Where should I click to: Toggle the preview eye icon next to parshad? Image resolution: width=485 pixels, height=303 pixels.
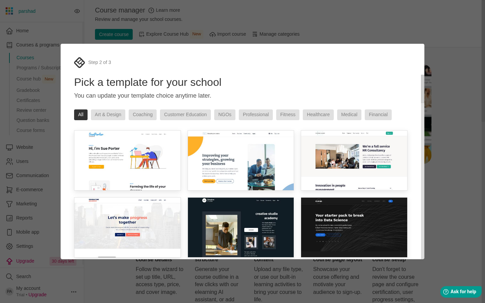77,11
